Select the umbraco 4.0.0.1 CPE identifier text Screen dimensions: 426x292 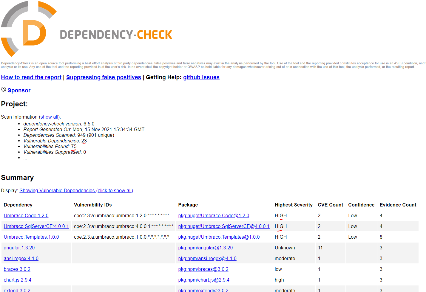point(124,226)
